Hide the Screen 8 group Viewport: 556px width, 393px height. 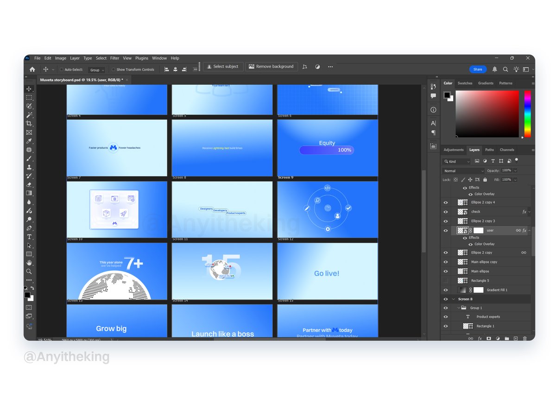[446, 299]
